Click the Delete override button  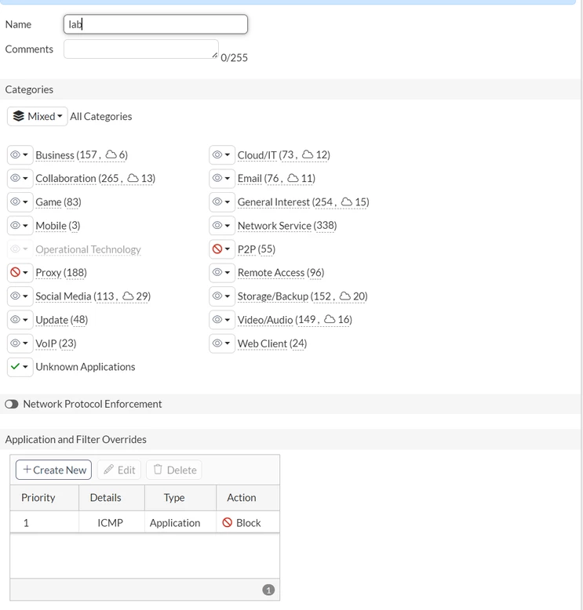tap(174, 470)
